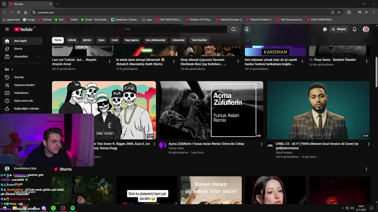Click the Dijital Notalar channel avatar

270,145
